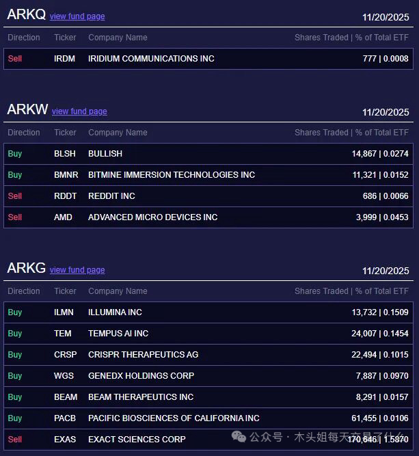Click the IRDM ticker cell
Screen dimensions: 419x456
tap(64, 59)
